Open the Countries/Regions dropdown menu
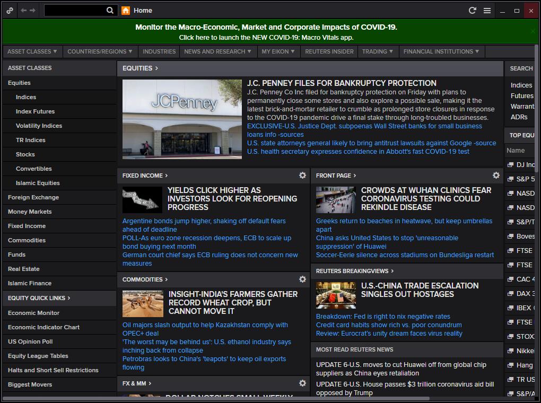Screen dimensions: 541x403 click(100, 51)
